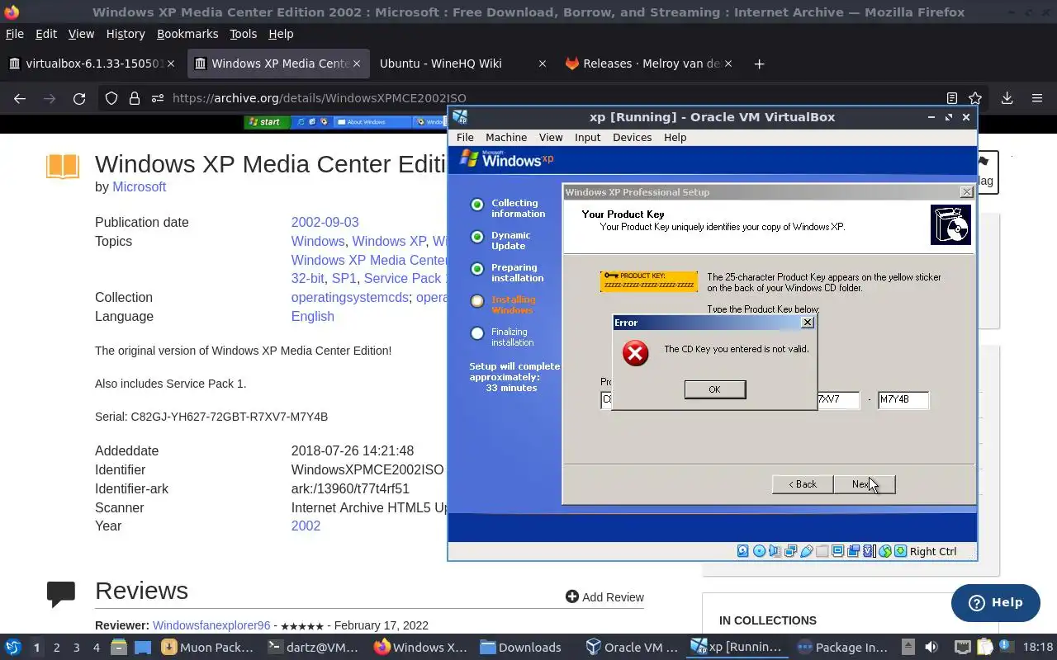This screenshot has height=660, width=1057.
Task: Click the optical disk icon in VirtualBox status bar
Action: tap(759, 551)
